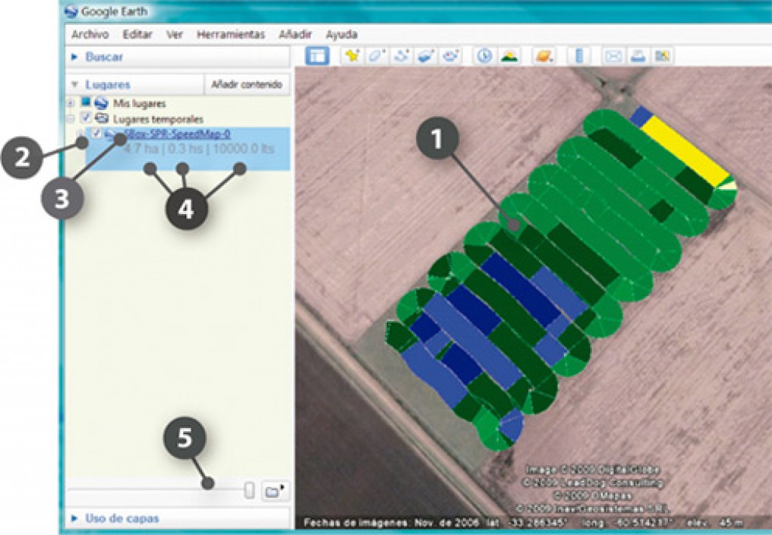Click the add polygon tool
772x535 pixels.
(x=377, y=56)
